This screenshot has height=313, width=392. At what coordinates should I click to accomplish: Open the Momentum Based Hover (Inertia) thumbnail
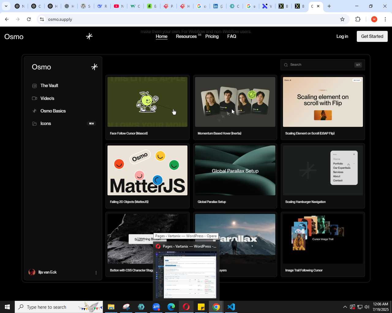[235, 102]
